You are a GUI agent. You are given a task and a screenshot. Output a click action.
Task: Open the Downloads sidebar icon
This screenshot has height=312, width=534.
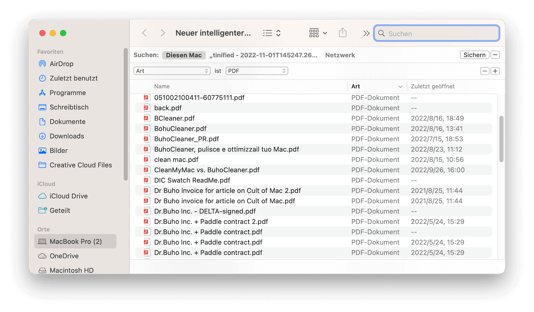pos(42,136)
